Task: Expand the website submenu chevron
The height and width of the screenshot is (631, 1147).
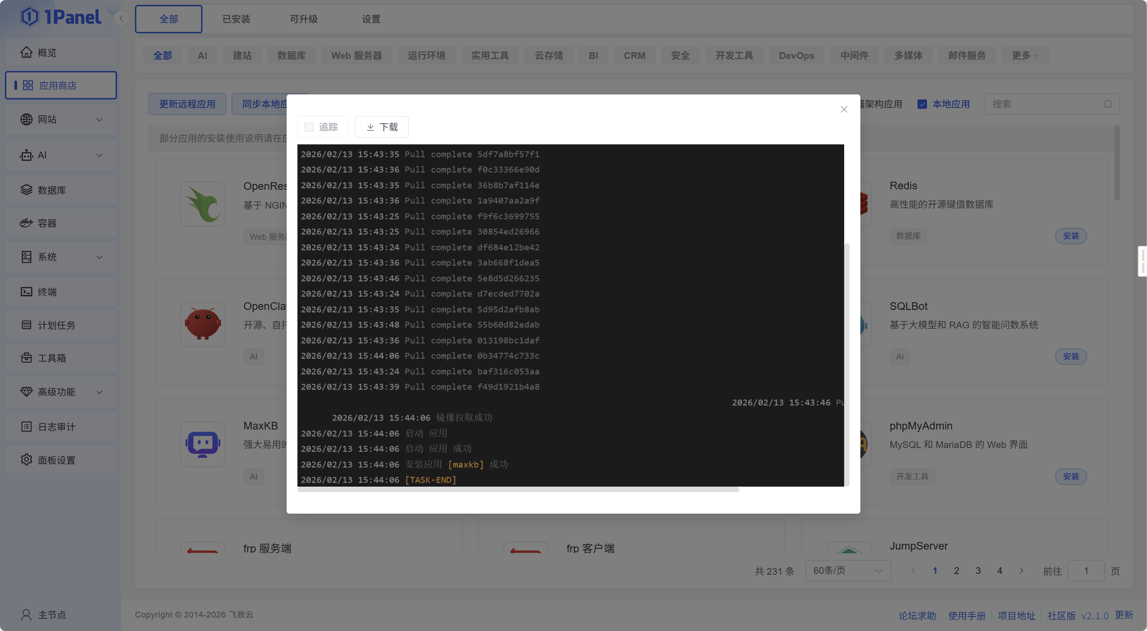Action: (99, 120)
